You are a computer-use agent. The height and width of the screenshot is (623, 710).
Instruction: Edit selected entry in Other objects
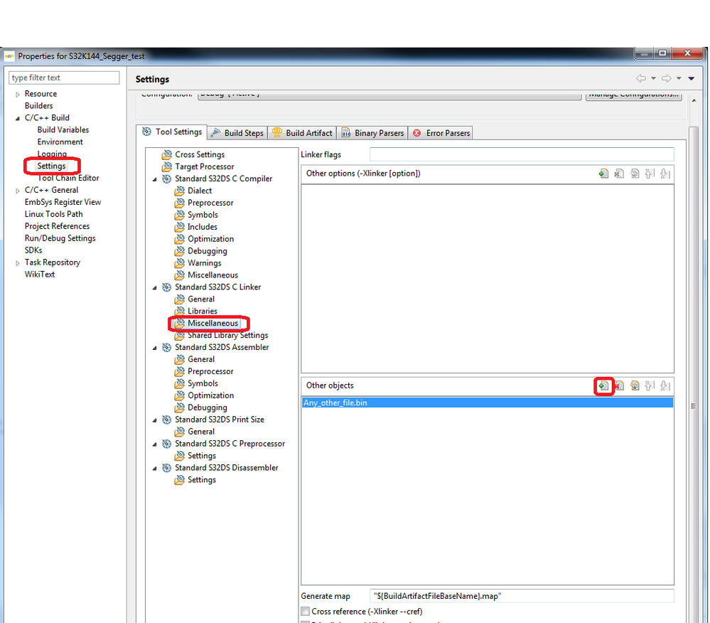coord(635,386)
